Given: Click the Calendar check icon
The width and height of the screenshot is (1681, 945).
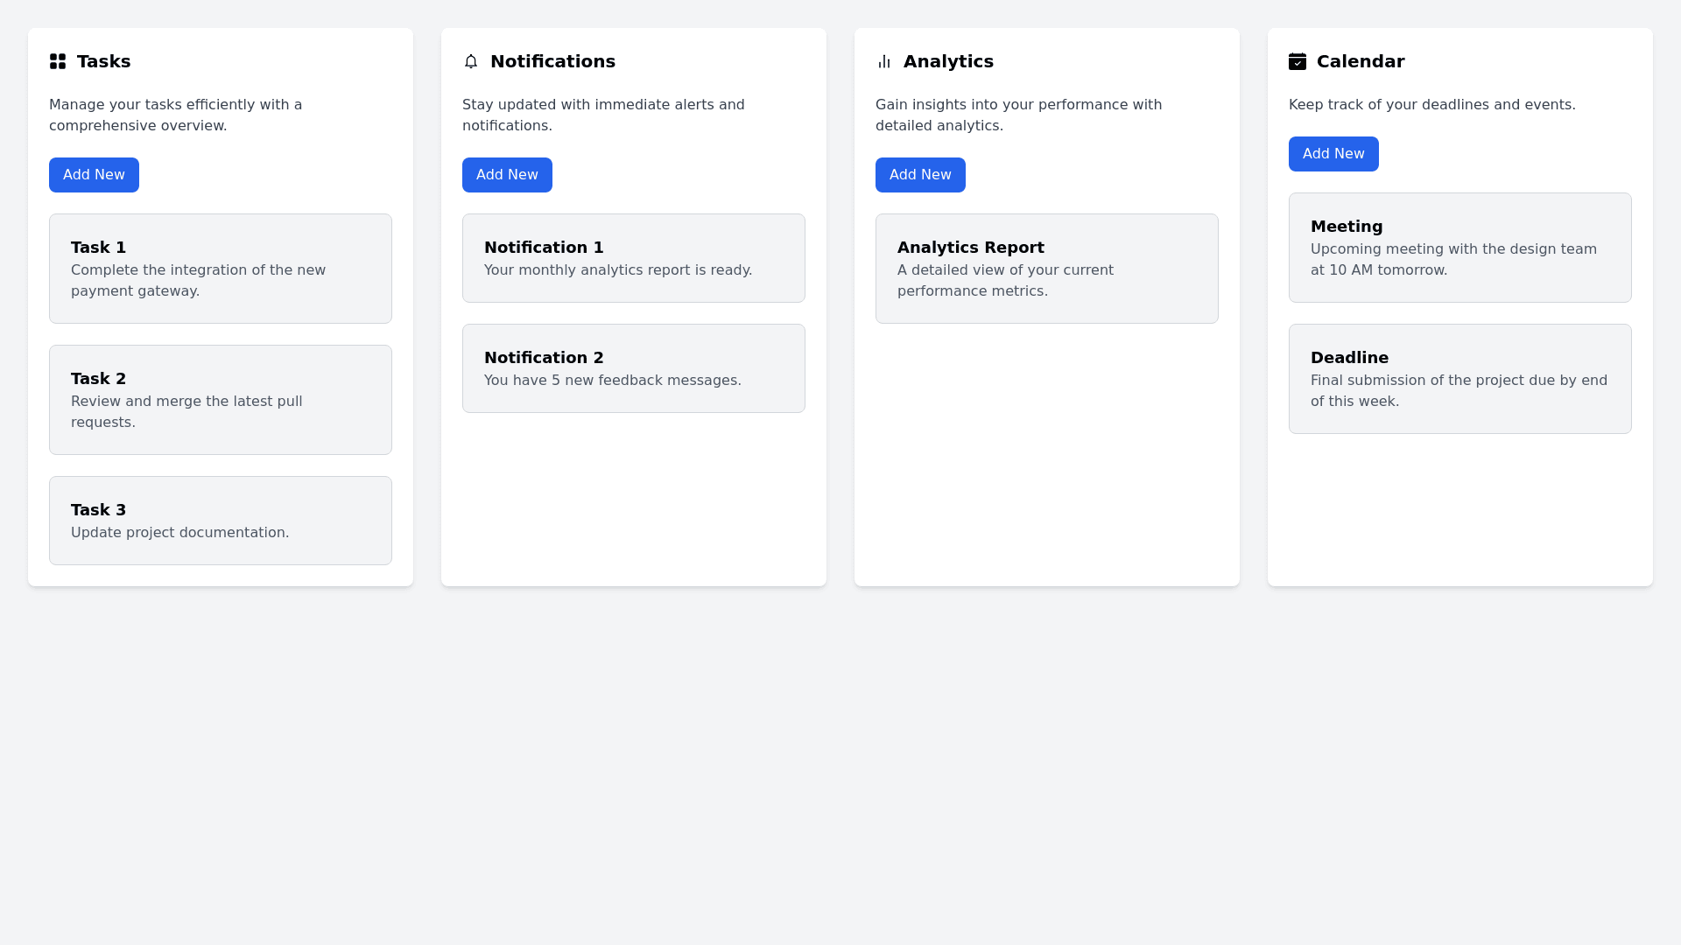Looking at the screenshot, I should click(x=1298, y=61).
